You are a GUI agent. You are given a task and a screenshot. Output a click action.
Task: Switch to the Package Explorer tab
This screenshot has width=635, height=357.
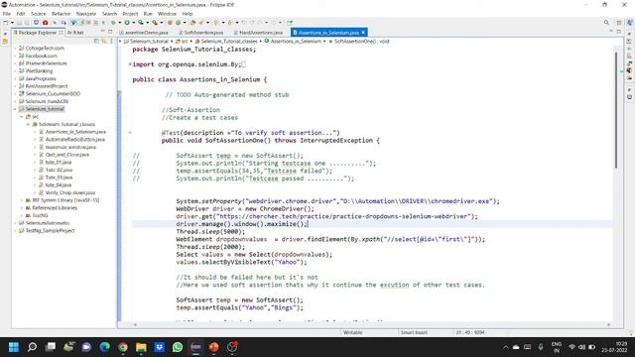pyautogui.click(x=38, y=33)
